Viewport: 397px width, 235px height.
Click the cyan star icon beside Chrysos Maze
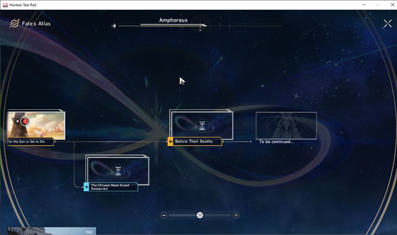(86, 187)
